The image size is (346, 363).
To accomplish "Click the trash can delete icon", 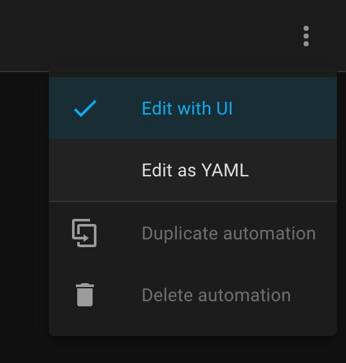I will click(85, 295).
